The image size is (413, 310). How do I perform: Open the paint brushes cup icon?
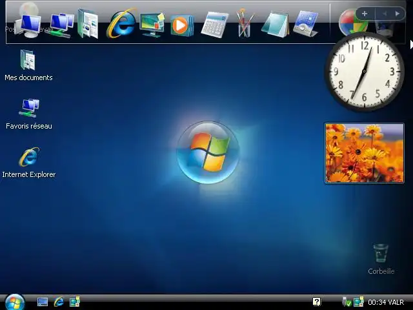pyautogui.click(x=245, y=23)
